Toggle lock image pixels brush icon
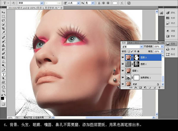The image size is (178, 131). click(x=132, y=51)
